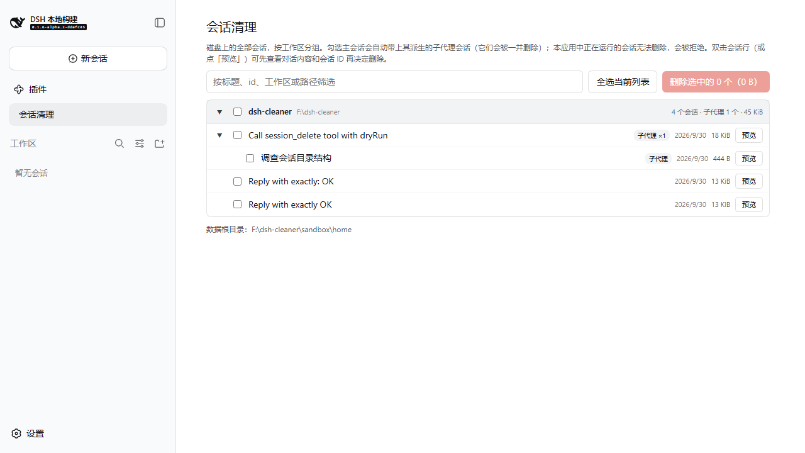Click 全选当前列表 to select all
Image resolution: width=805 pixels, height=453 pixels.
click(x=623, y=82)
